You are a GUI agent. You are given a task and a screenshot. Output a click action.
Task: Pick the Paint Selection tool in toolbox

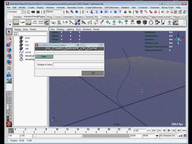point(9,44)
